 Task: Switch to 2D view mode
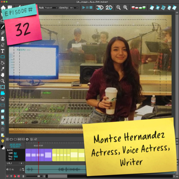[x=109, y=8]
